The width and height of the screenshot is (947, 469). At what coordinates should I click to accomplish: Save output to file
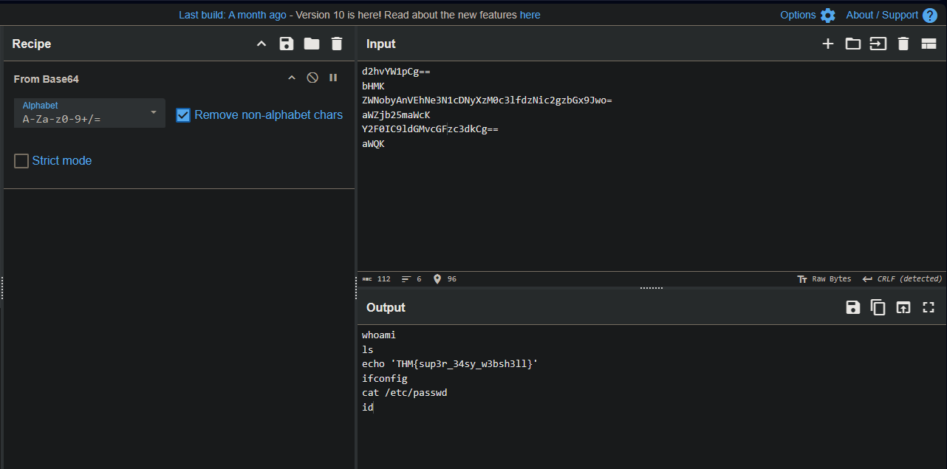click(853, 308)
